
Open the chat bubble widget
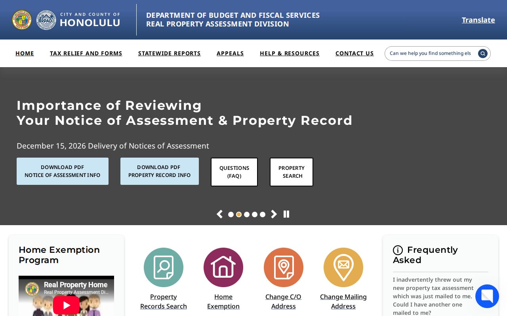click(487, 296)
